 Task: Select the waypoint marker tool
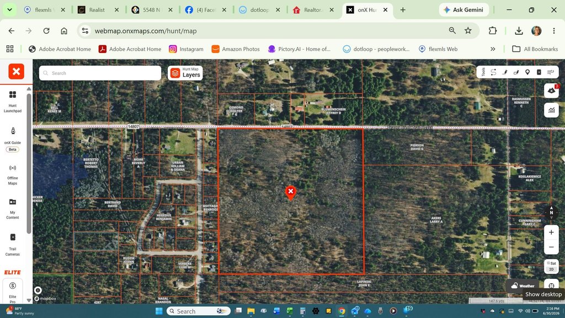[x=527, y=72]
